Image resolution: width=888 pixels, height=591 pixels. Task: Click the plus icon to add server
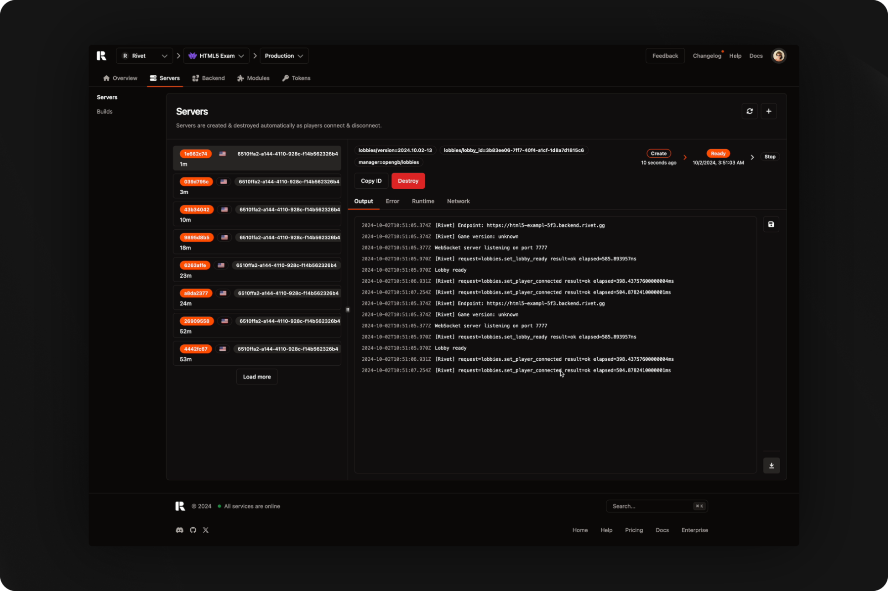(768, 111)
